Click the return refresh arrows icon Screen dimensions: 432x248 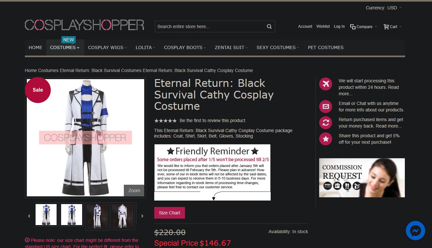coord(326,123)
